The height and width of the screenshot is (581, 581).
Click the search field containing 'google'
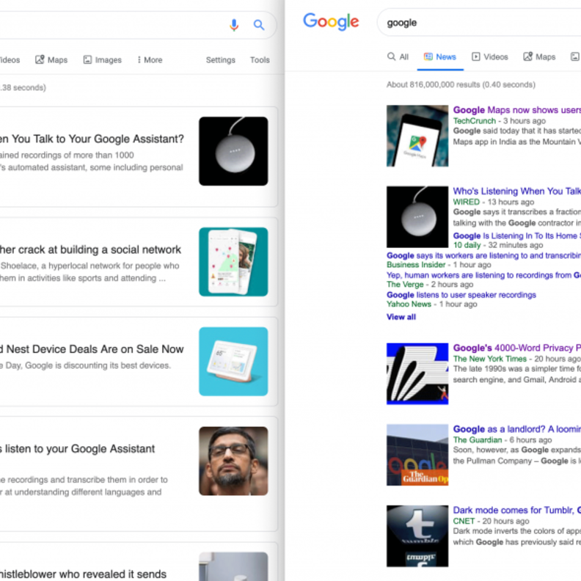pos(477,23)
